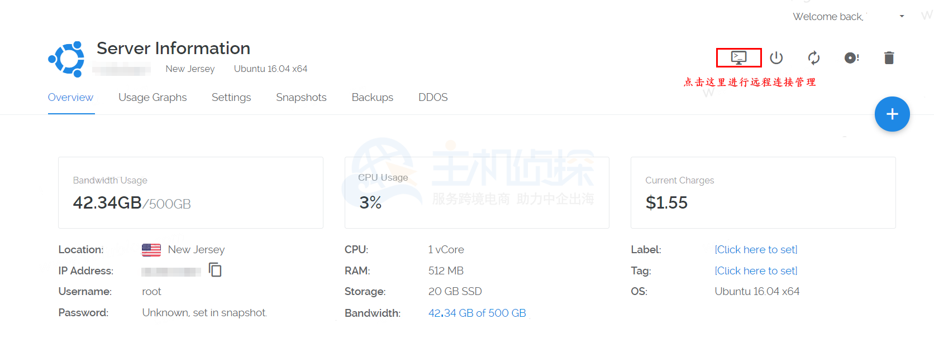This screenshot has width=934, height=348.
Task: Click the Label "Click here to set" link
Action: 756,249
